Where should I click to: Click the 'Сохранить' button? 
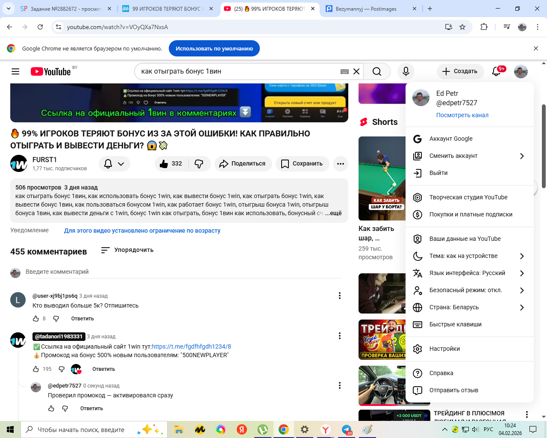302,164
